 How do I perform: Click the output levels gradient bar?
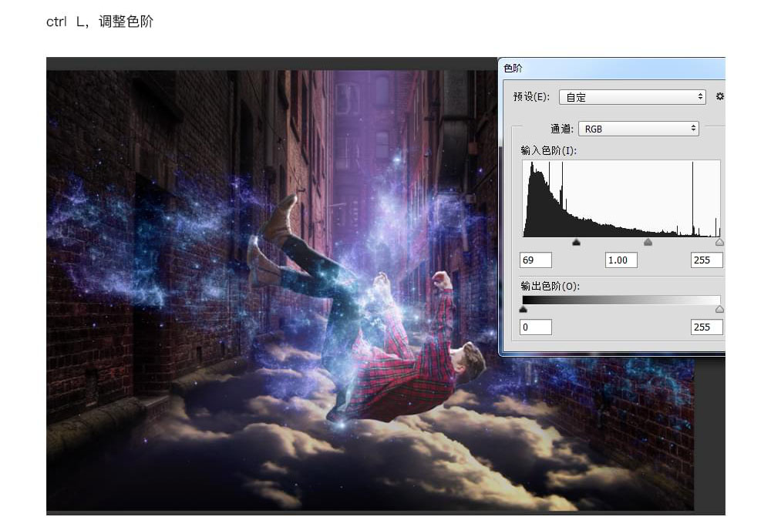621,300
